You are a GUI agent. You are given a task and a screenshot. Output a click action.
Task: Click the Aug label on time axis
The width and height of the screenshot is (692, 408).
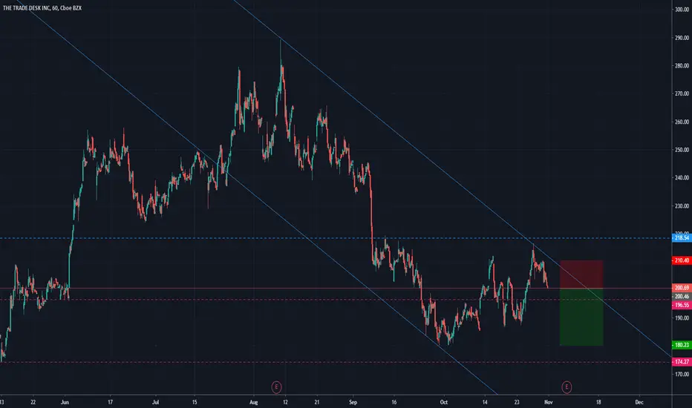253,402
